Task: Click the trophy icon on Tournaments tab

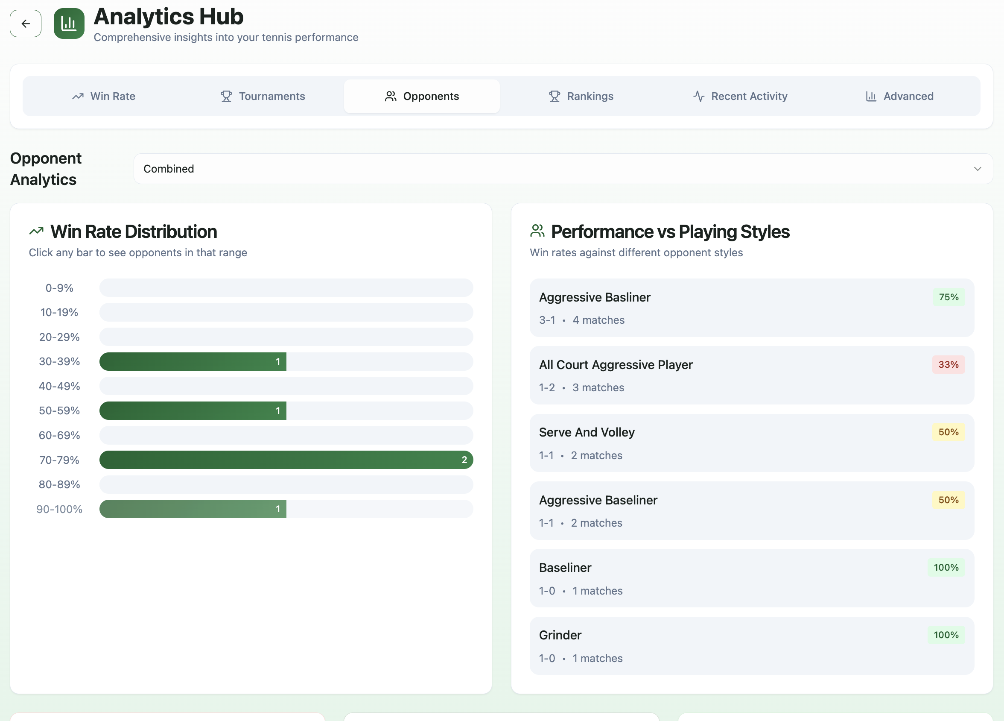Action: pyautogui.click(x=226, y=96)
